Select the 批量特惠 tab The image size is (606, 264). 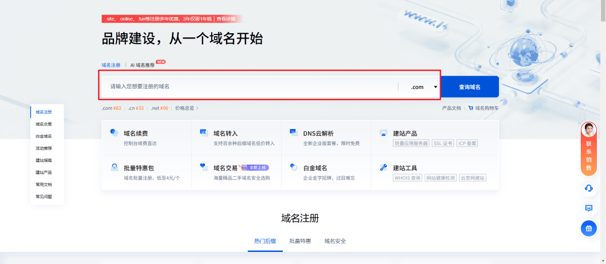(x=300, y=241)
